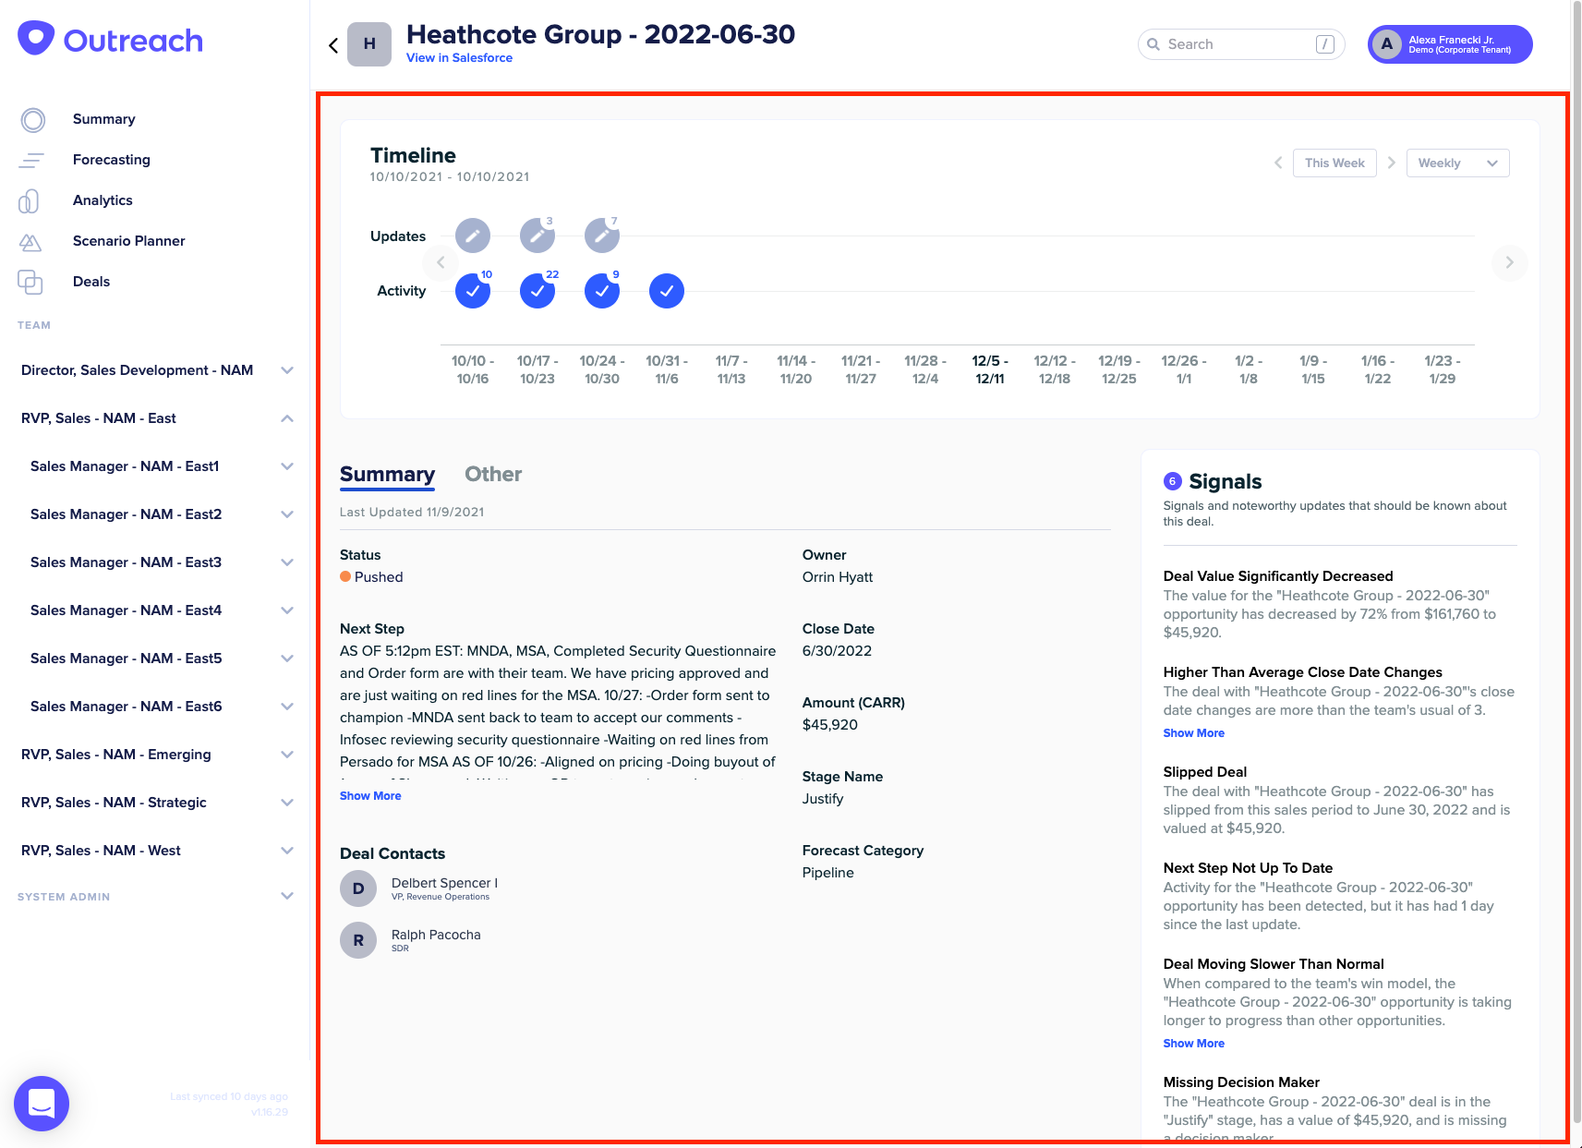
Task: Click Ralph Pacocha avatar
Action: (358, 940)
